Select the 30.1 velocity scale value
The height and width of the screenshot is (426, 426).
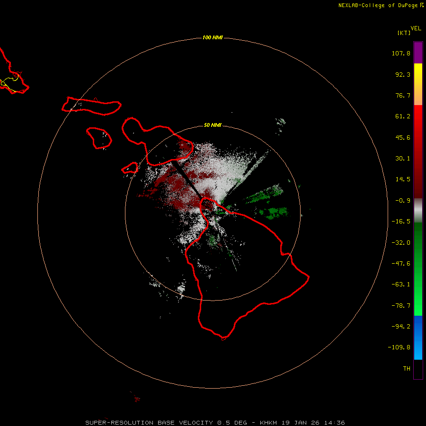(x=403, y=159)
